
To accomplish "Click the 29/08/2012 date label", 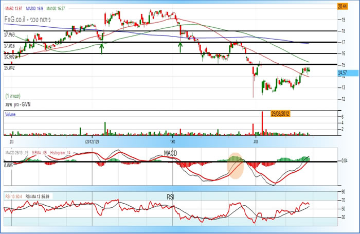I will [x=278, y=114].
